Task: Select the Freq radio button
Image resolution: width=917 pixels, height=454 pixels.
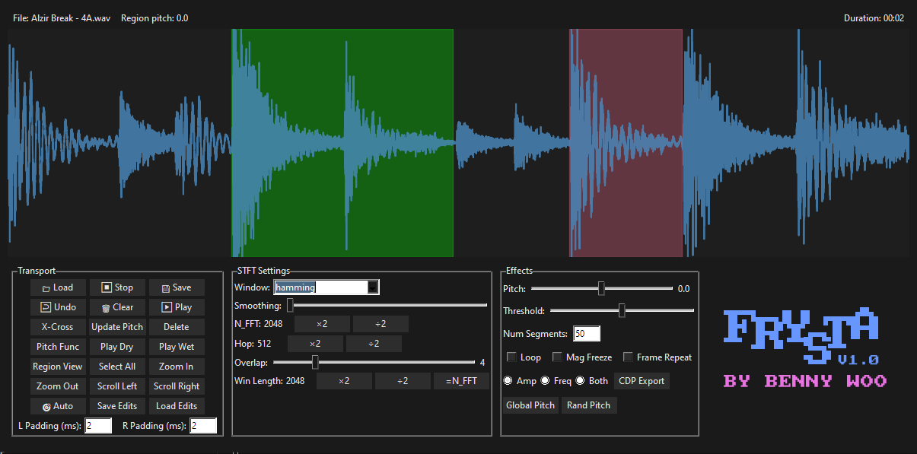Action: 545,381
